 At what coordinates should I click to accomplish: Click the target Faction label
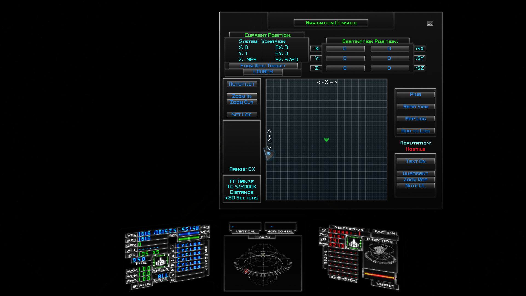385,232
